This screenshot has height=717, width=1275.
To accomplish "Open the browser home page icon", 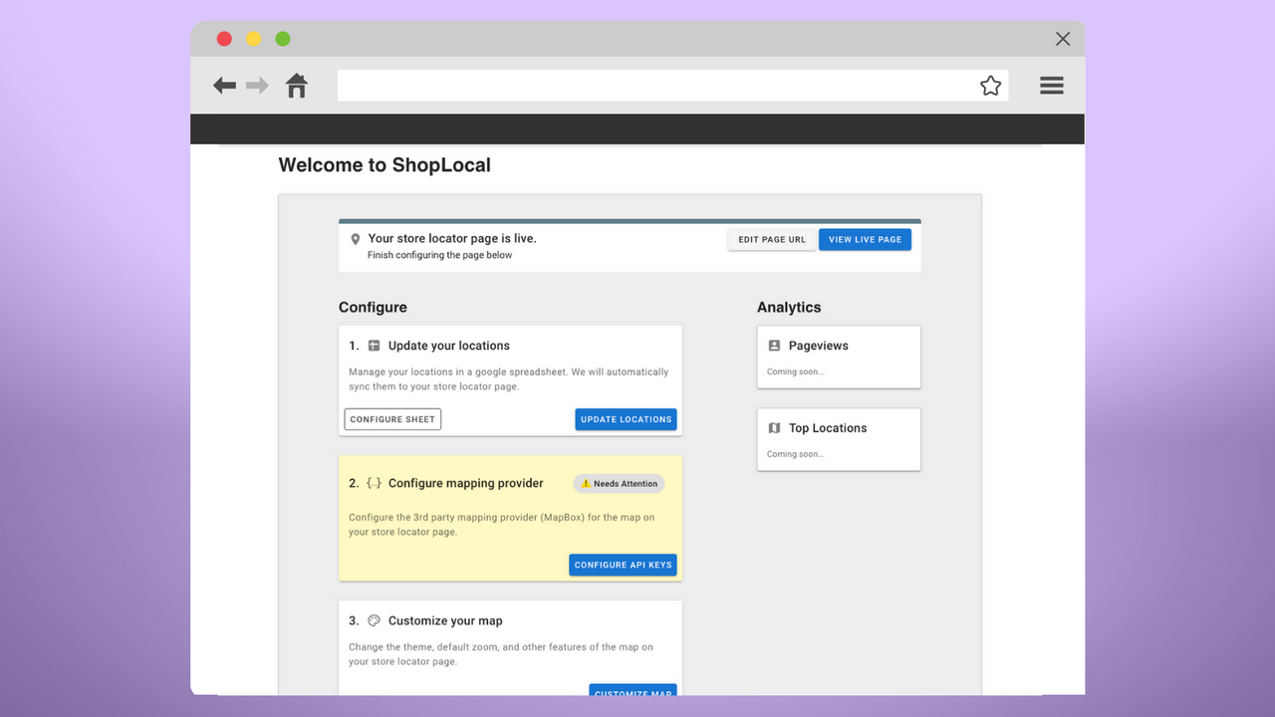I will click(296, 86).
